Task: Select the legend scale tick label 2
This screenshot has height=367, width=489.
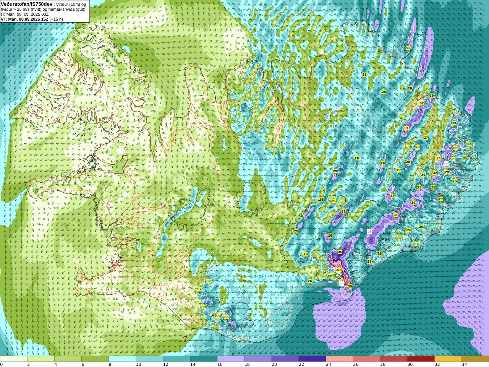Action: click(x=28, y=364)
